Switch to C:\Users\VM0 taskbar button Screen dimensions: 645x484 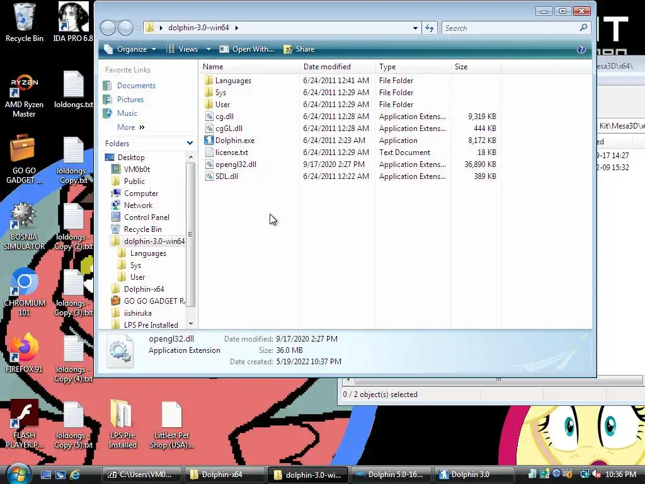point(141,475)
